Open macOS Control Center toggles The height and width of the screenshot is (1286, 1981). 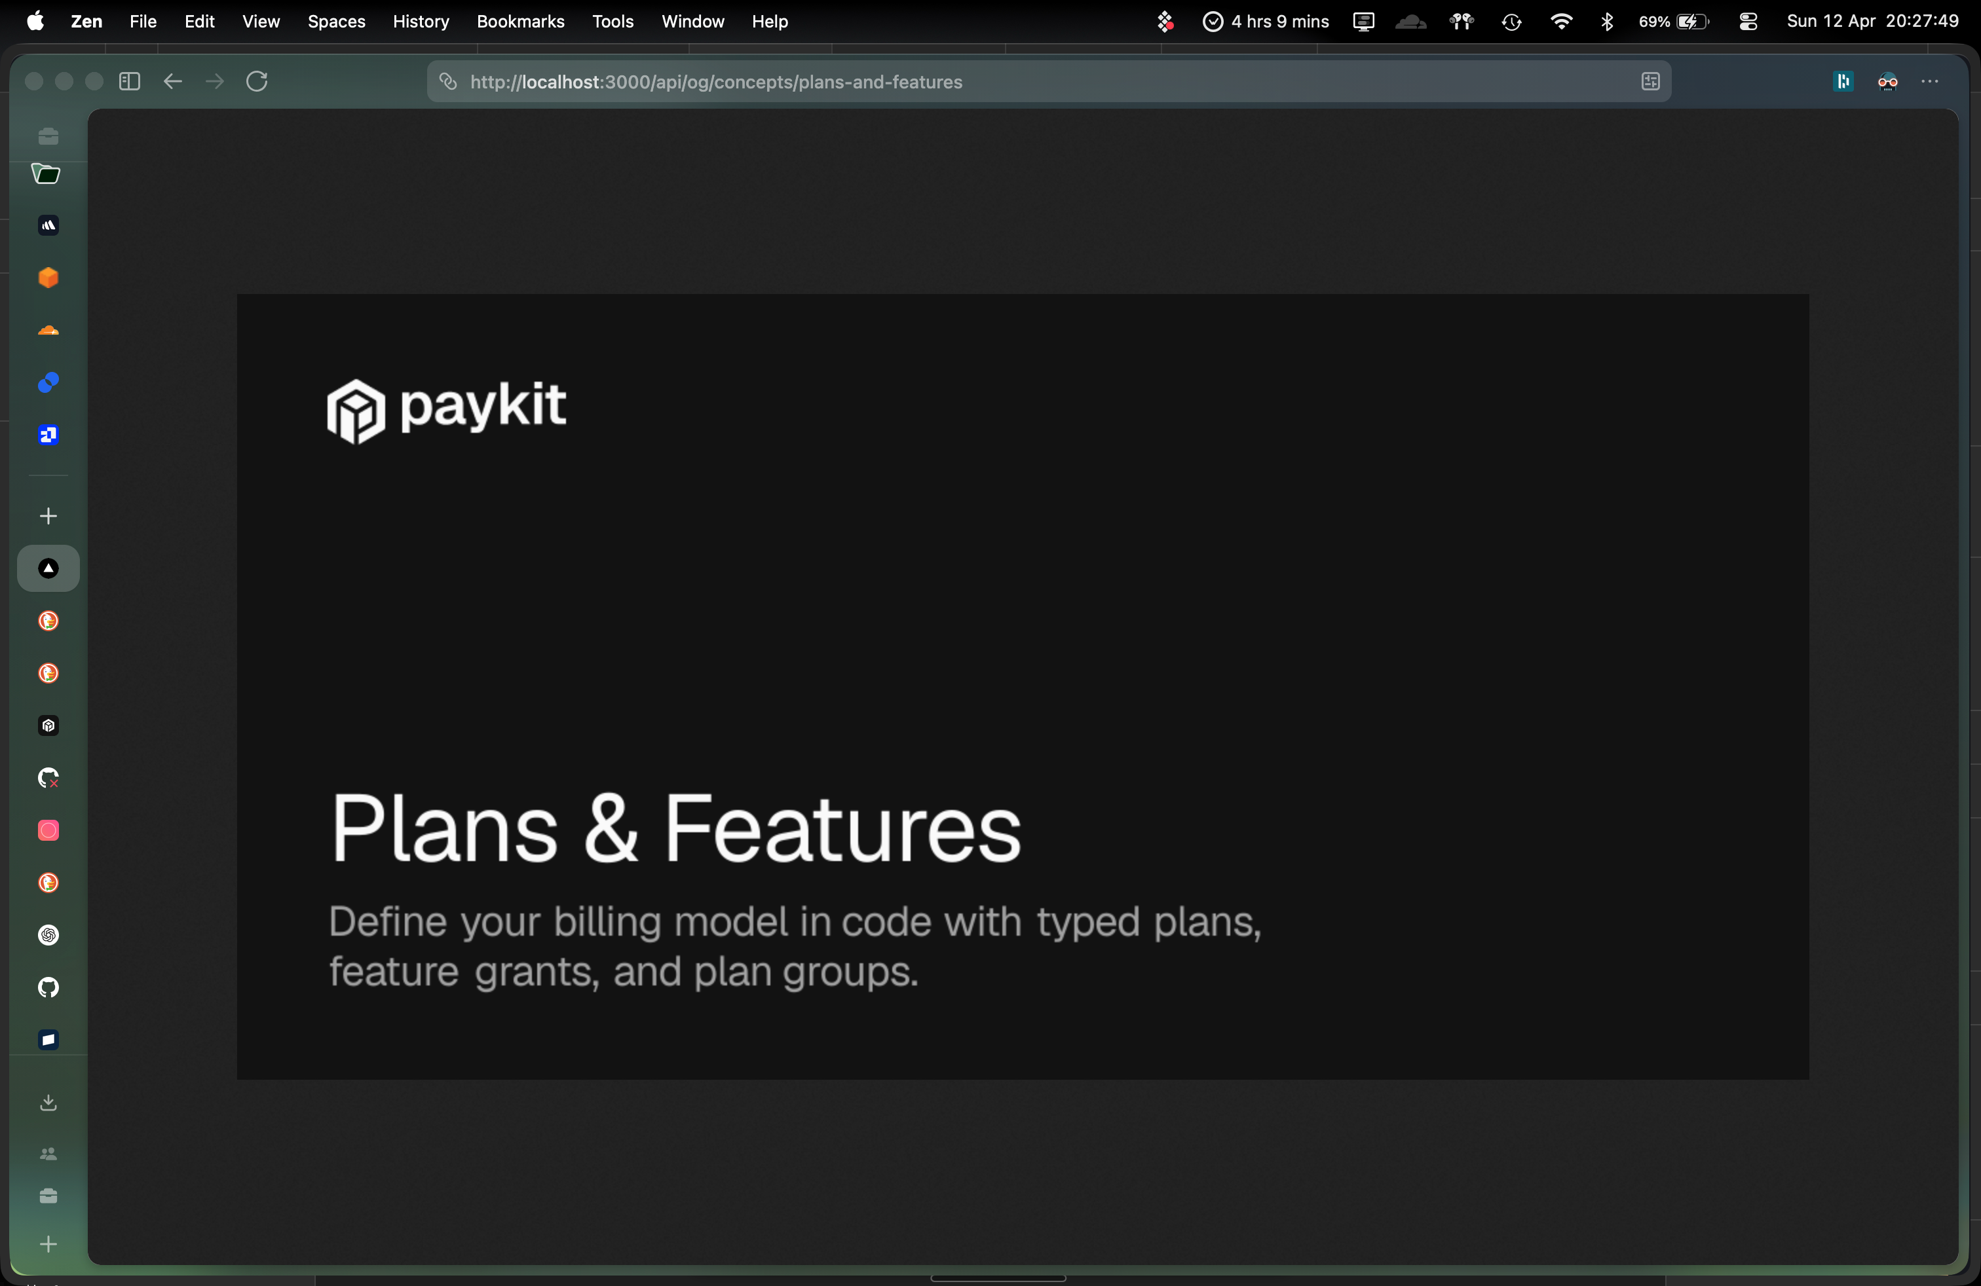pyautogui.click(x=1748, y=22)
